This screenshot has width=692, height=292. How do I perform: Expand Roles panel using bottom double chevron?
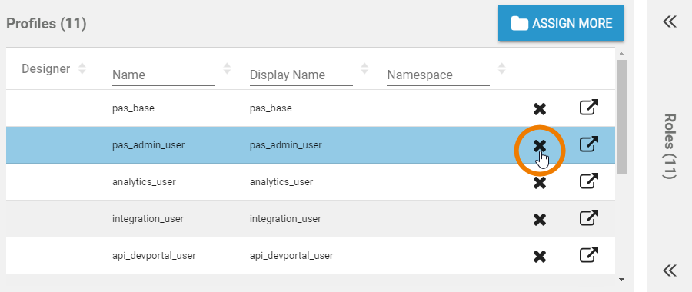coord(670,270)
